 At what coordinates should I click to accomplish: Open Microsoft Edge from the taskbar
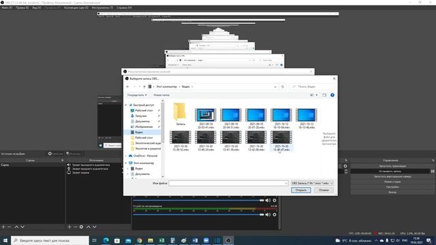pos(106,240)
